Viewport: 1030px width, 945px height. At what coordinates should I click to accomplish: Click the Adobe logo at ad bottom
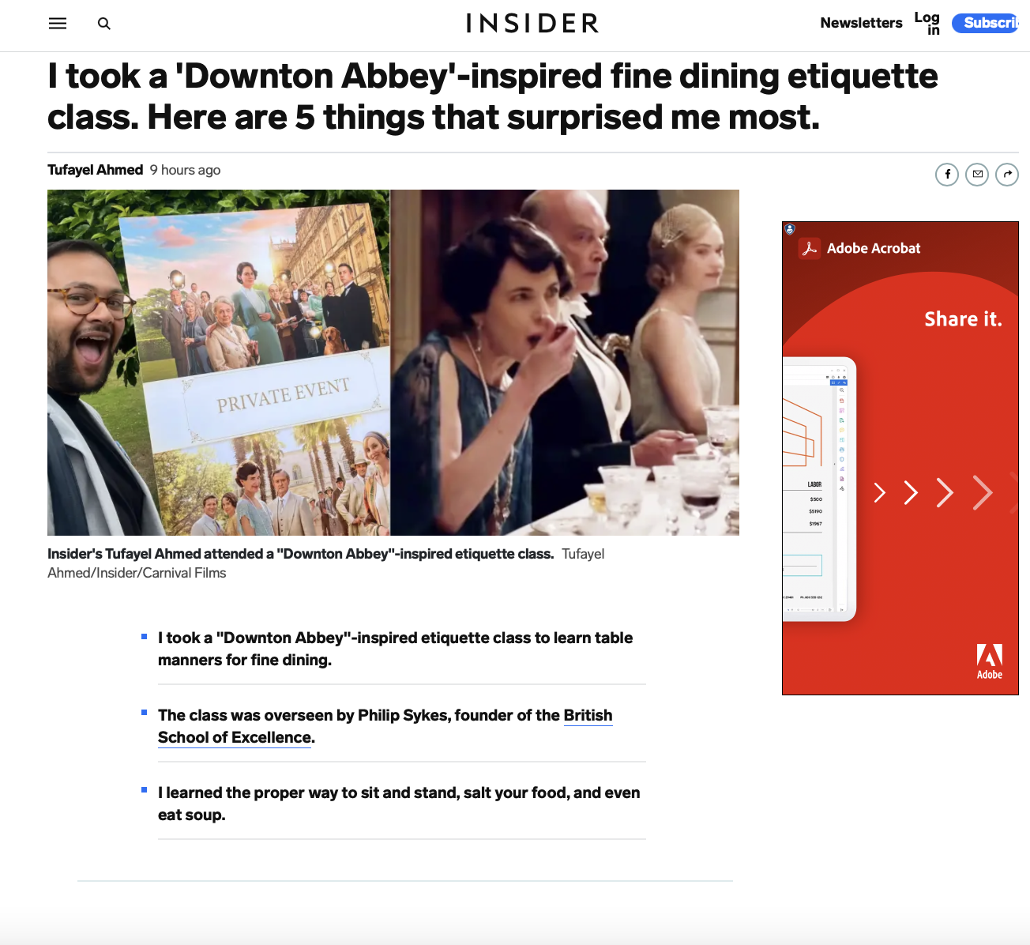(990, 662)
